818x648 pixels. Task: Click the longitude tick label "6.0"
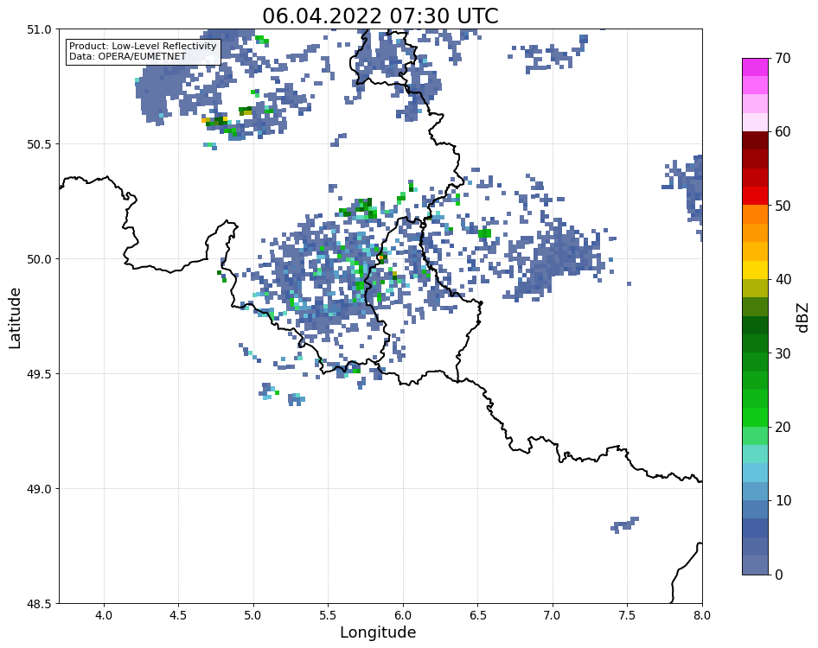pyautogui.click(x=403, y=614)
